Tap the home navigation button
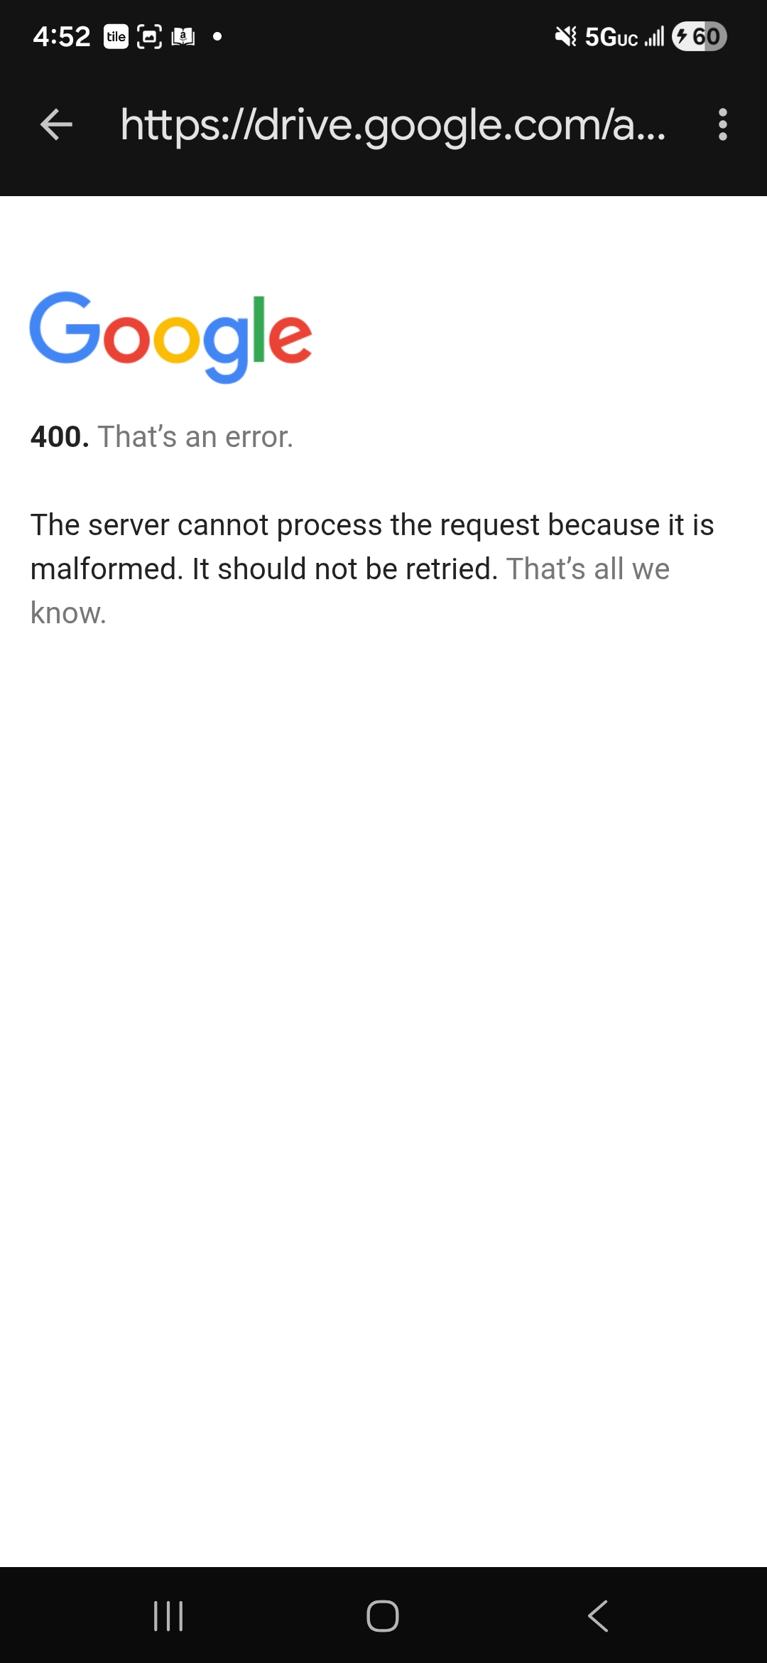Image resolution: width=767 pixels, height=1663 pixels. (383, 1616)
